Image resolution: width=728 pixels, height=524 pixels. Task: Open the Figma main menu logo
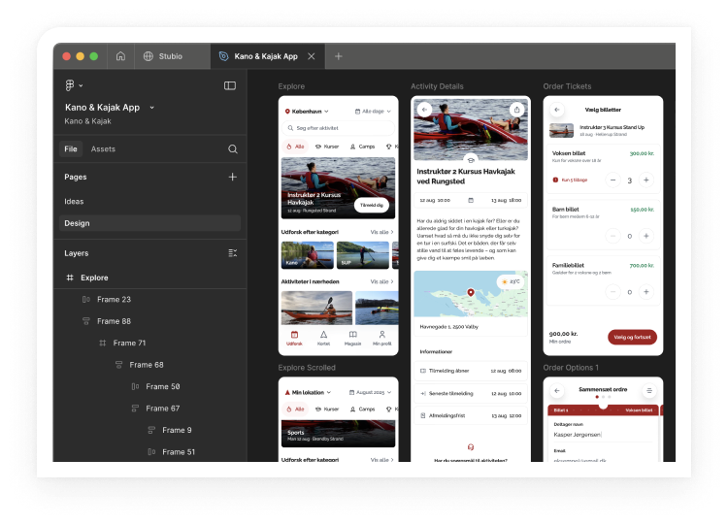click(x=71, y=85)
